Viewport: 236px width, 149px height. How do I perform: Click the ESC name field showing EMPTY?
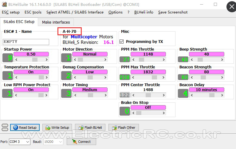26,42
